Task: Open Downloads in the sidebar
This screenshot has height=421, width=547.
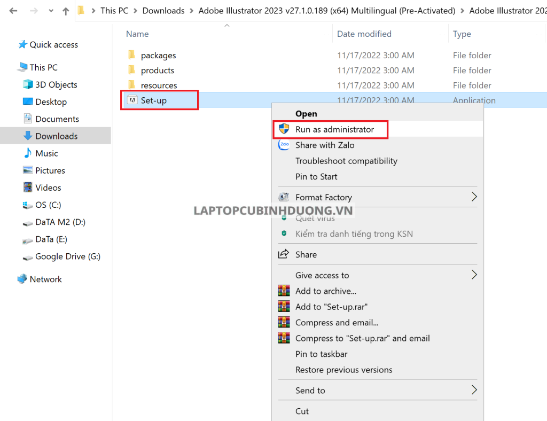Action: pos(57,136)
